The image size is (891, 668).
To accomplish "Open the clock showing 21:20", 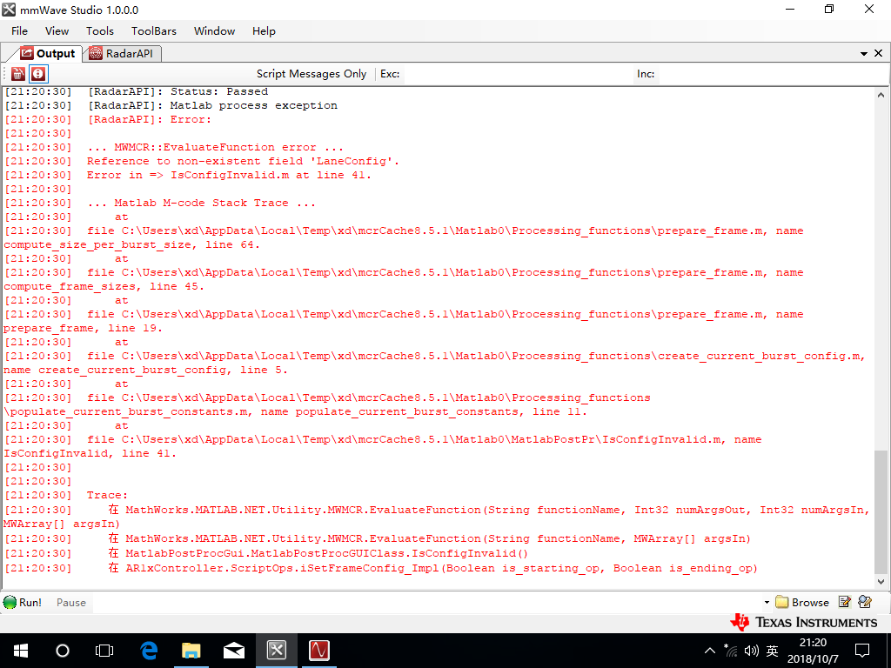I will click(813, 651).
